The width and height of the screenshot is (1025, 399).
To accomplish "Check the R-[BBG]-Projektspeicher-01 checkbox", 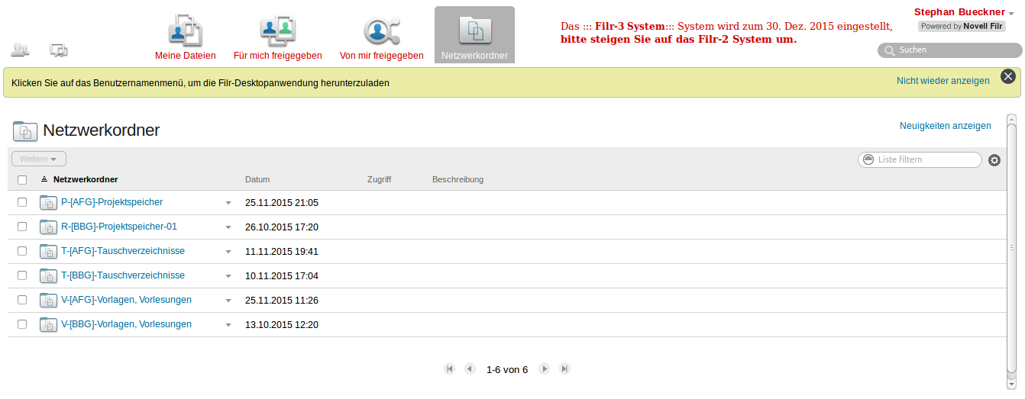I will point(22,227).
